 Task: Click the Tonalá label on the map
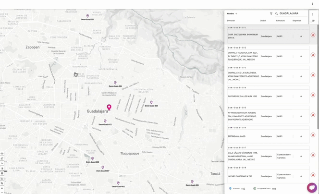point(215,174)
